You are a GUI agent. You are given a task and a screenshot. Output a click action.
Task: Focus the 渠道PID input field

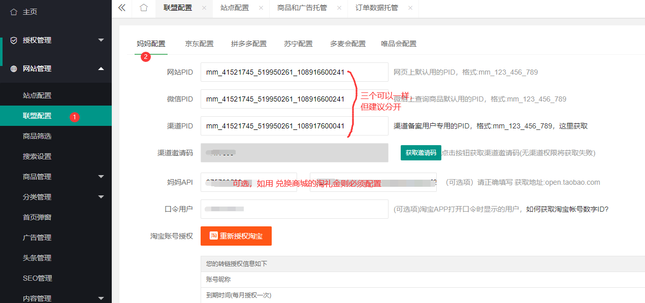point(295,126)
